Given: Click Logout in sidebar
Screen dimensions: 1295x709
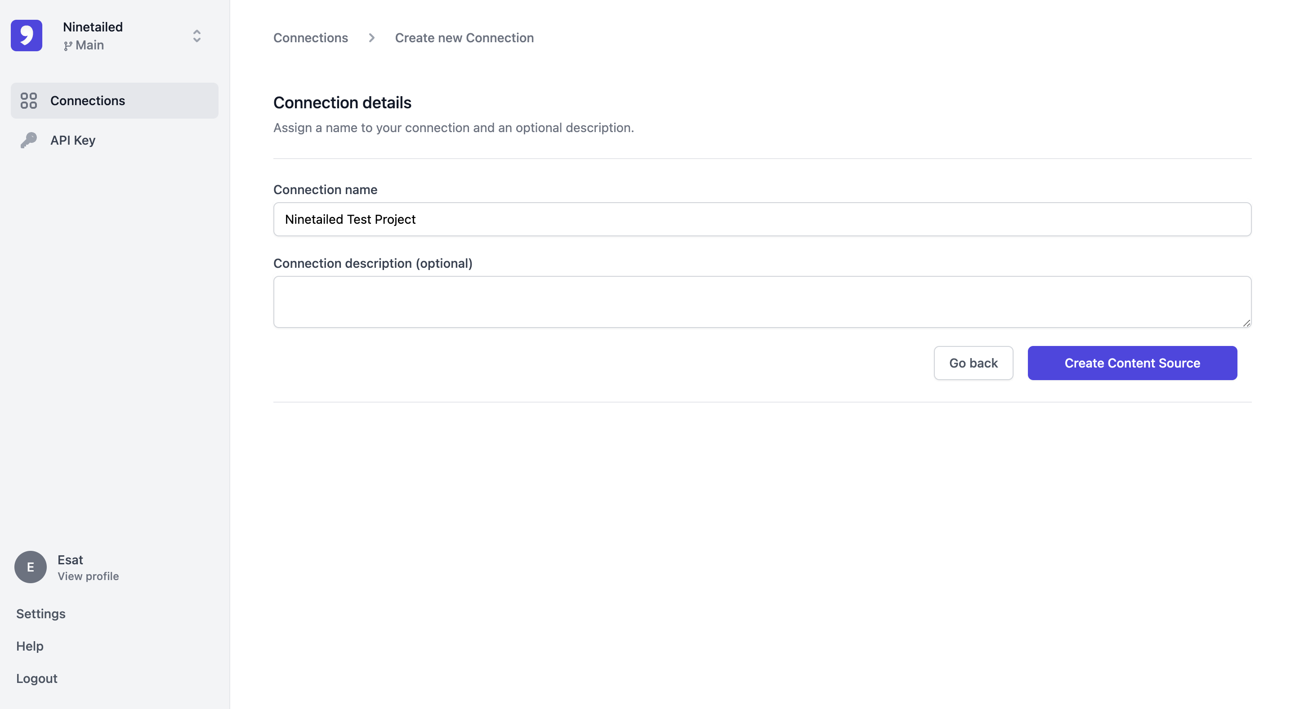Looking at the screenshot, I should click(37, 678).
